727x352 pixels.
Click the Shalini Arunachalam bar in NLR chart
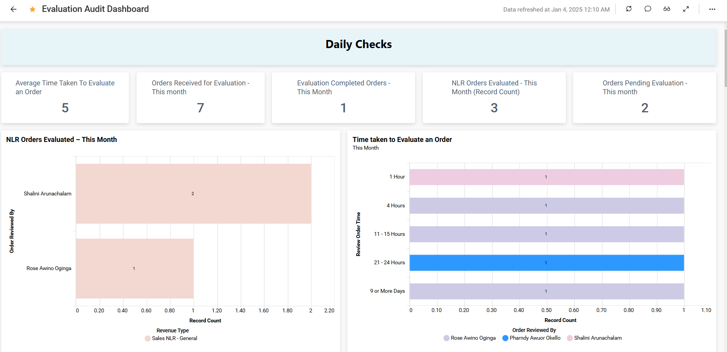pos(193,194)
